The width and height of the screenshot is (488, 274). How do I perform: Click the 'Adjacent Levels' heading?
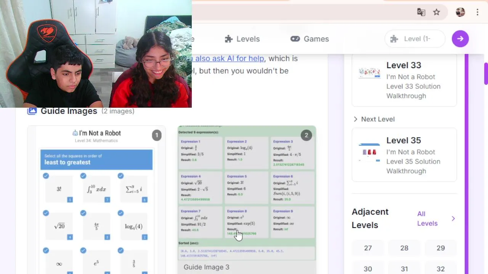point(370,218)
